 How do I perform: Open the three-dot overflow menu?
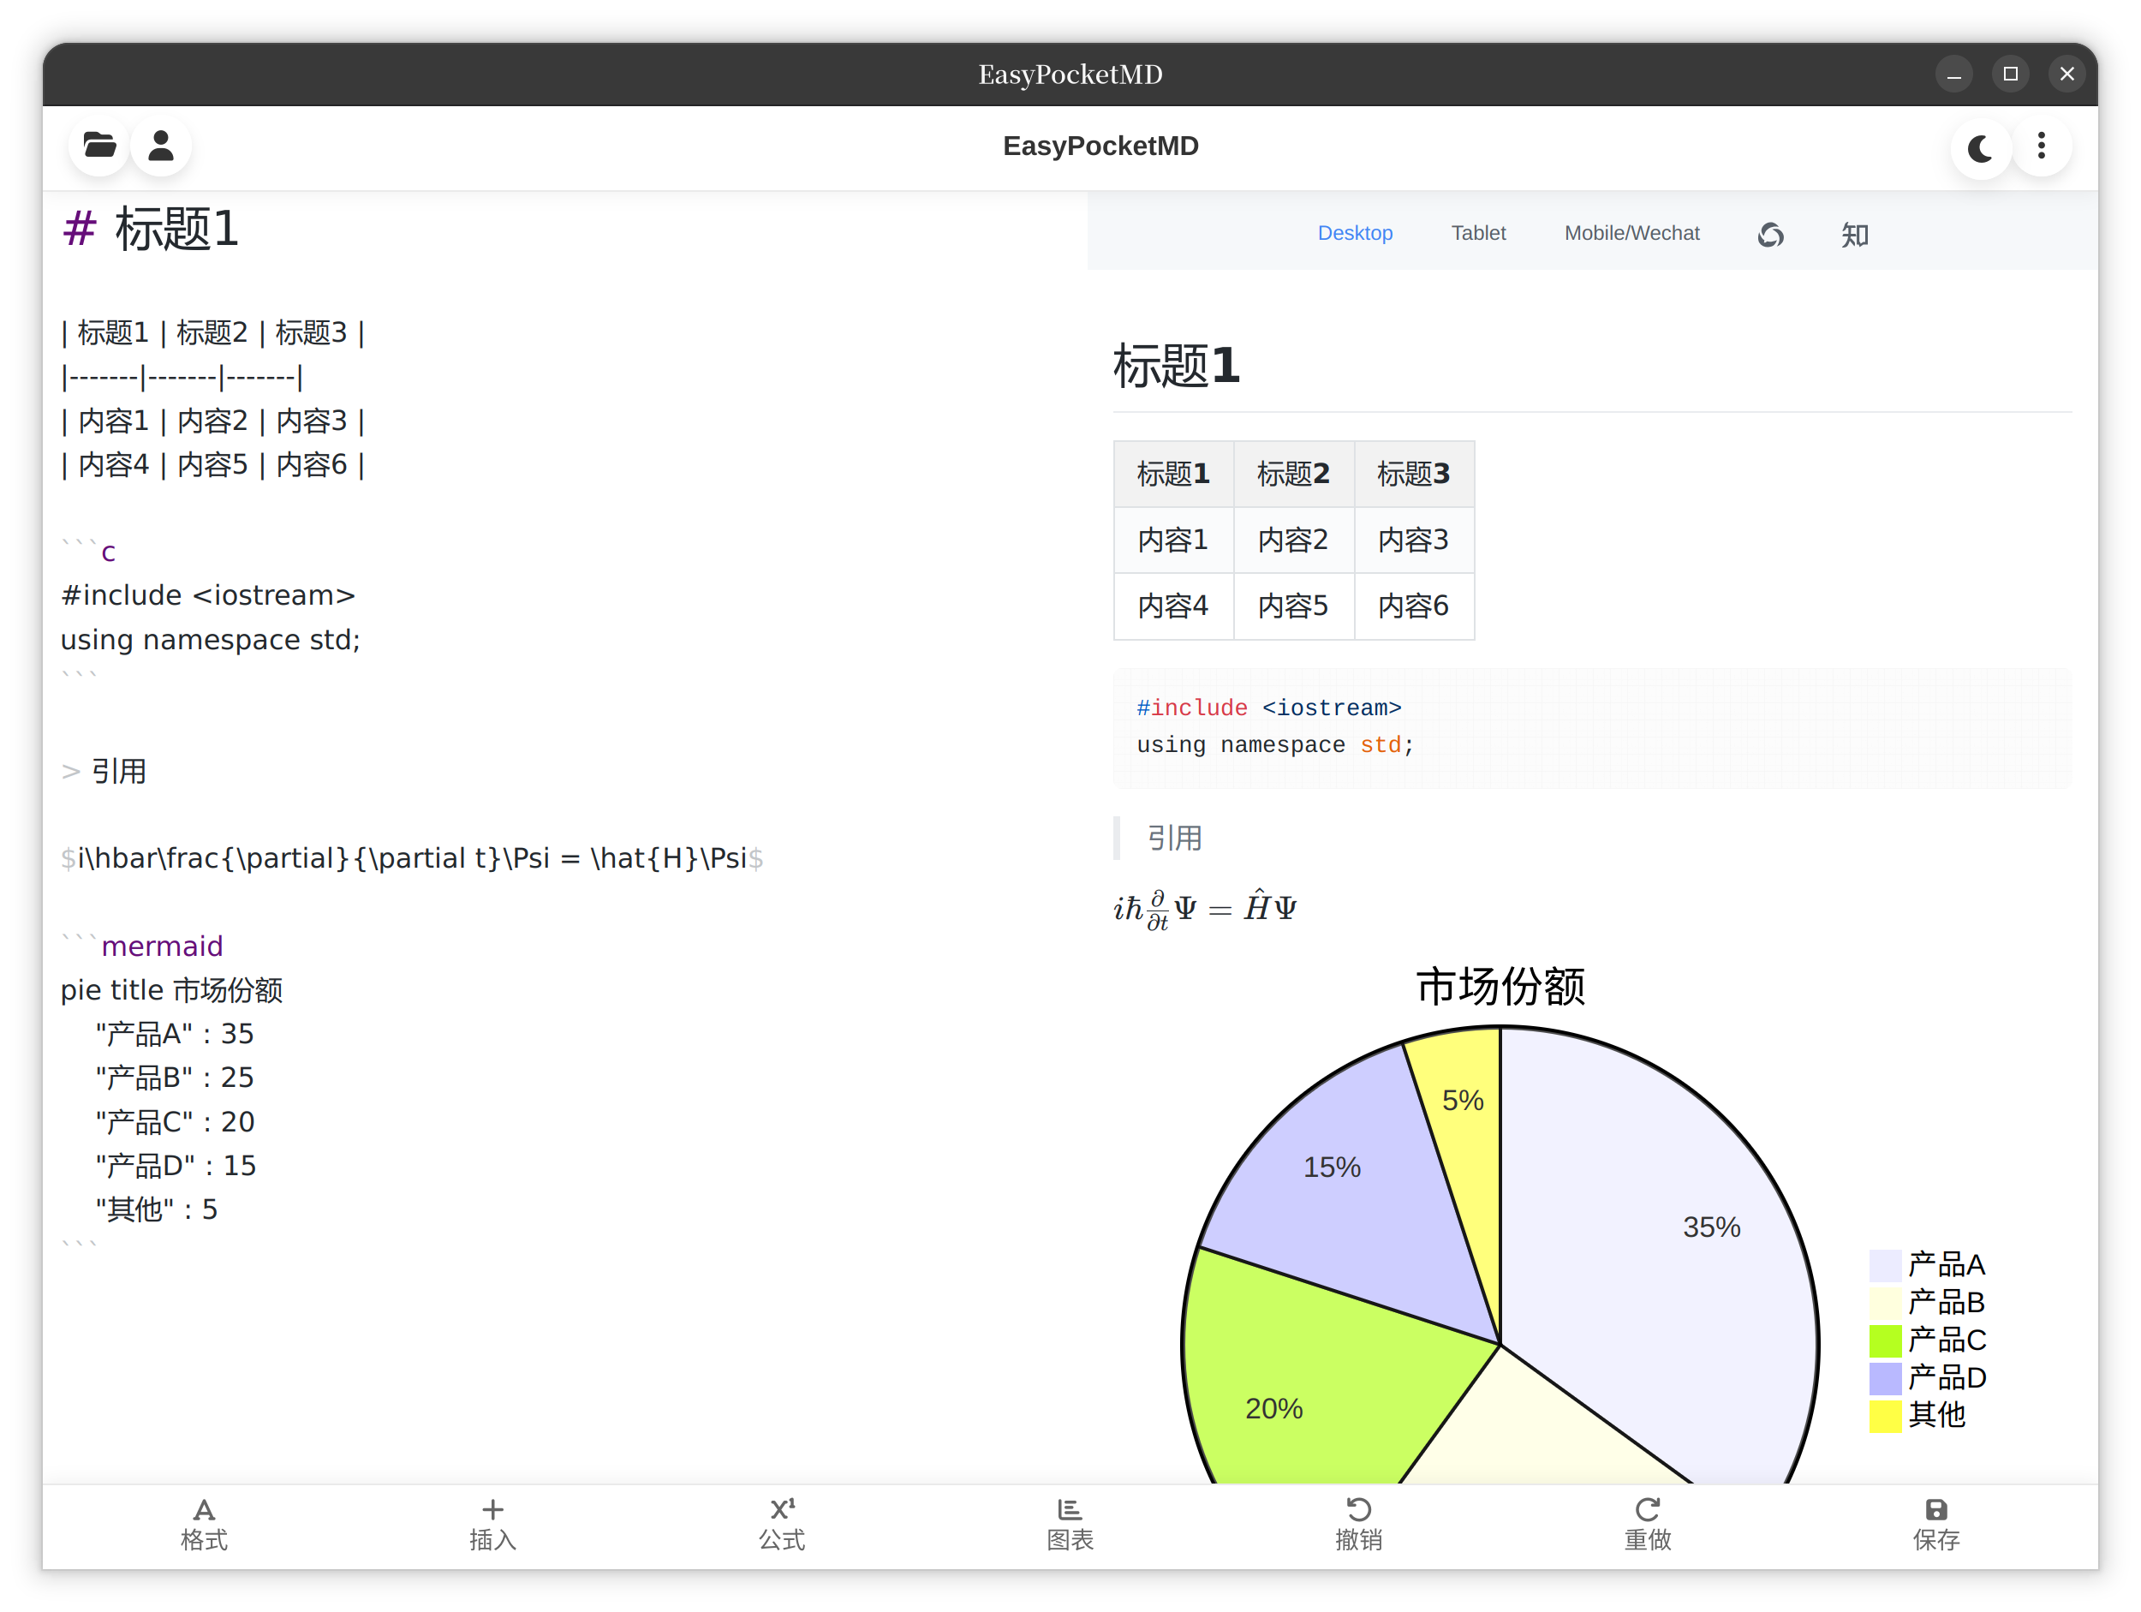pos(2042,146)
